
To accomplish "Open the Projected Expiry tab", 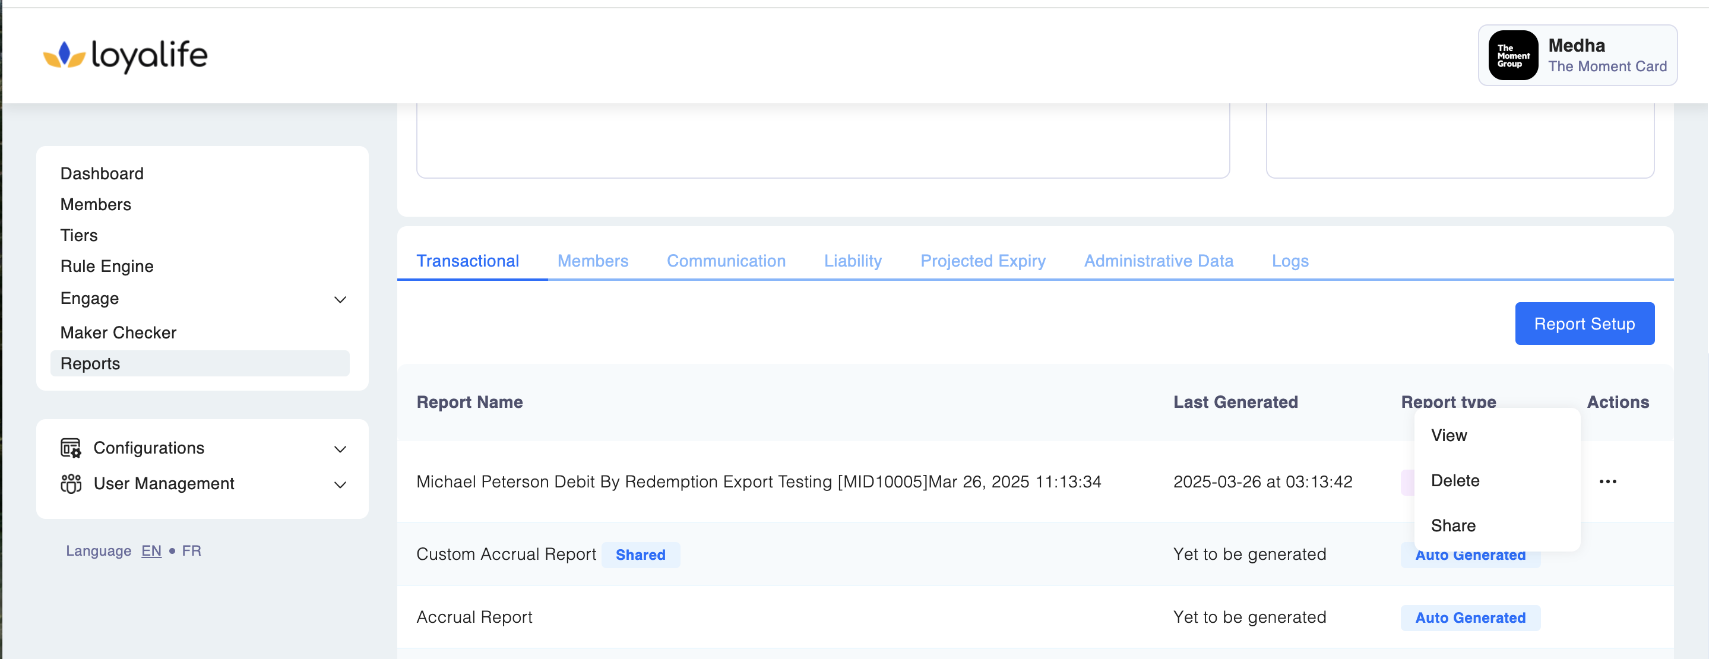I will pos(982,261).
